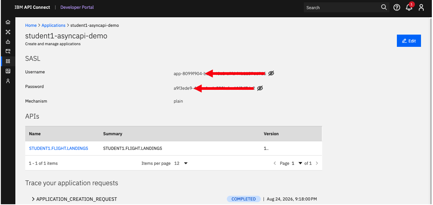Click into the Search input field
The width and height of the screenshot is (433, 205).
click(x=342, y=7)
